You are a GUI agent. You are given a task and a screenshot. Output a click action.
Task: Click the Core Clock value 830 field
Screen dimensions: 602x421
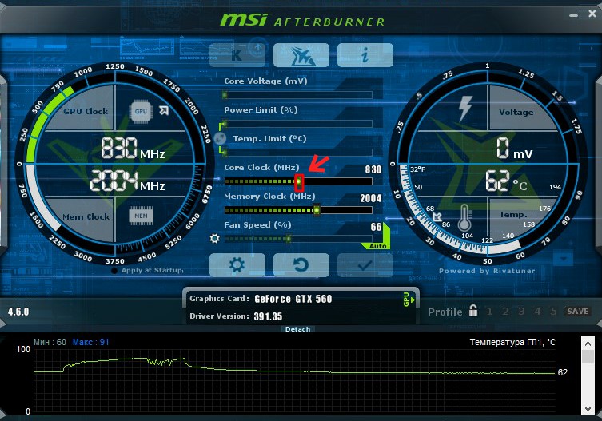[x=373, y=169]
